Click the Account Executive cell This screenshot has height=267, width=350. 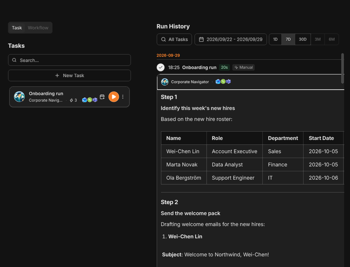(235, 152)
